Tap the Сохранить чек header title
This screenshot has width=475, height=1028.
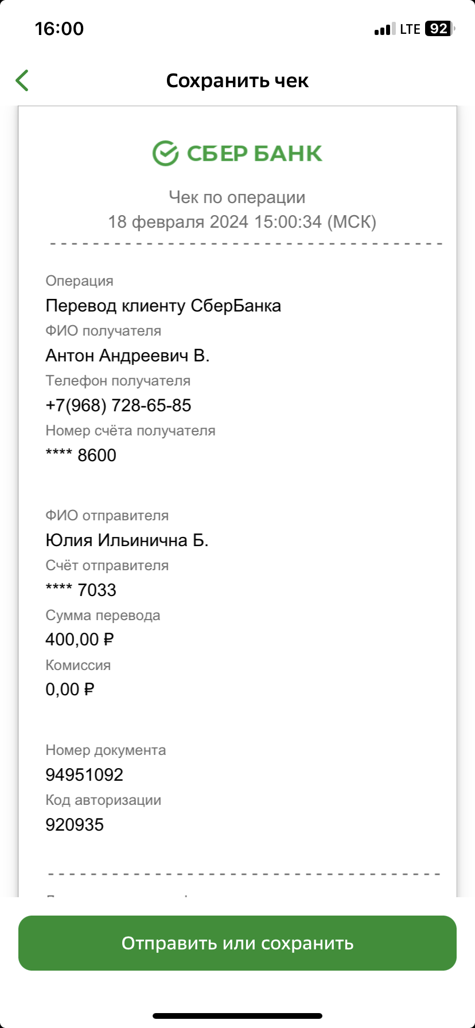[x=237, y=81]
